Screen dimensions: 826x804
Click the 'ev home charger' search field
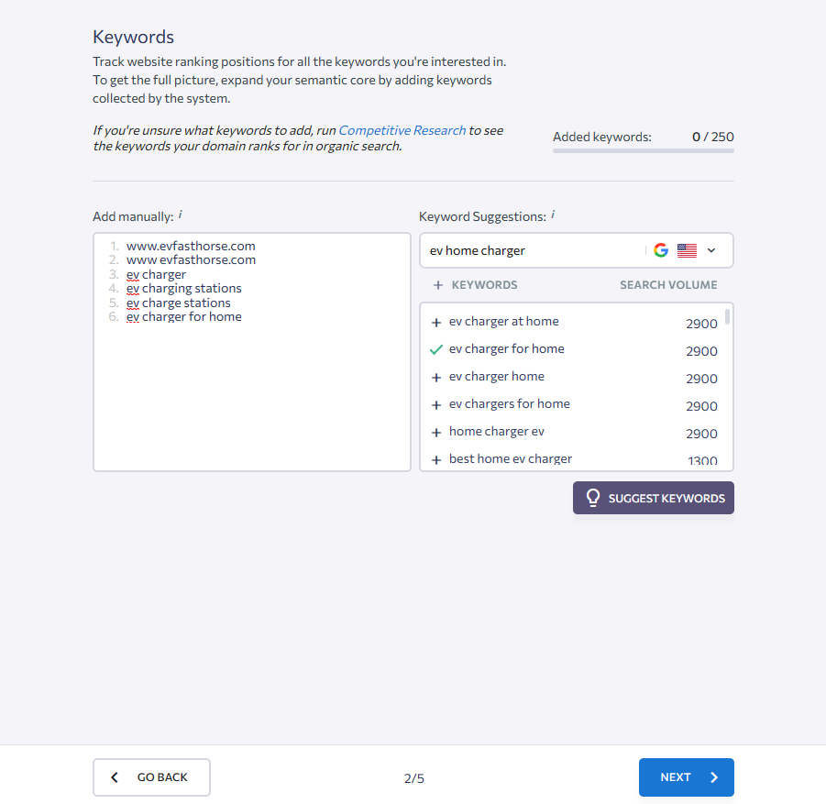[x=532, y=250]
